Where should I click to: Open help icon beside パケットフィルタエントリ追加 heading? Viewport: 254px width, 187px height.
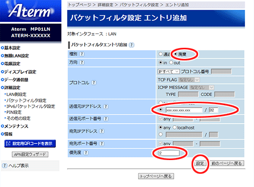[132, 45]
